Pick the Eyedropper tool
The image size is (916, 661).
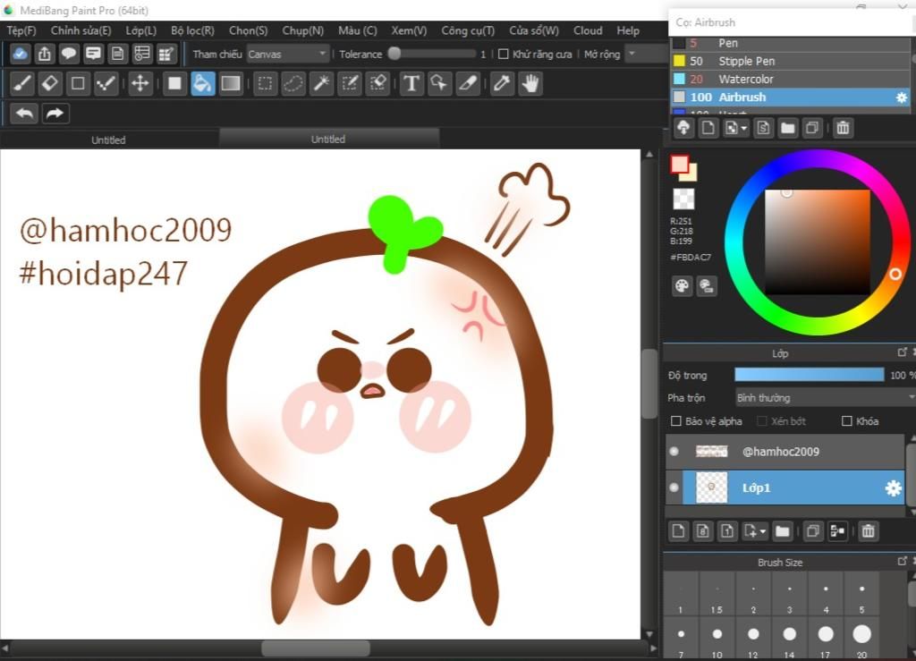pos(502,84)
